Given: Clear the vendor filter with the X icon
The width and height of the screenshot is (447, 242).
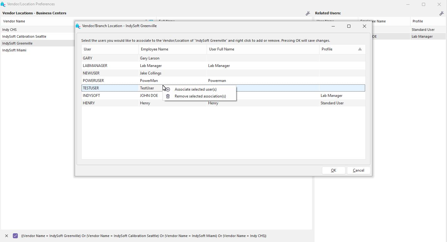Looking at the screenshot, I should [x=7, y=236].
